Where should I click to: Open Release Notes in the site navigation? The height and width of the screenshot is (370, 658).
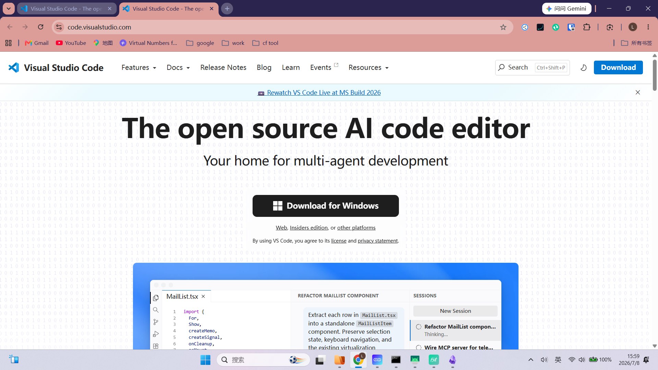[223, 67]
